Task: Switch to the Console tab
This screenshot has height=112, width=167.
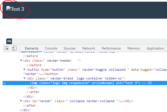Action: (x=51, y=48)
